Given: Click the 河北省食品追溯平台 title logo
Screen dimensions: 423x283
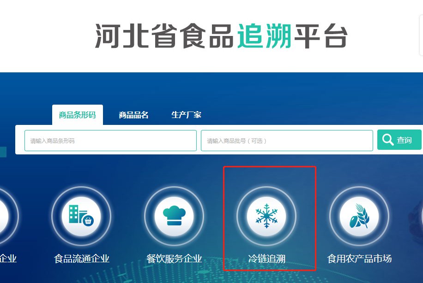Looking at the screenshot, I should coord(221,36).
